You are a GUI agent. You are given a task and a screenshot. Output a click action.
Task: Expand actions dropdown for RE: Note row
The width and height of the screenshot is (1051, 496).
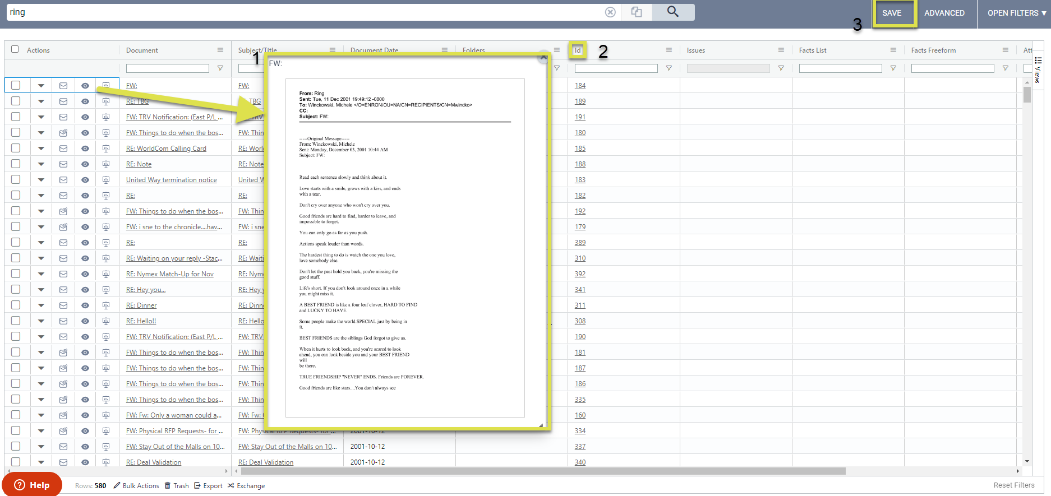[x=41, y=164]
